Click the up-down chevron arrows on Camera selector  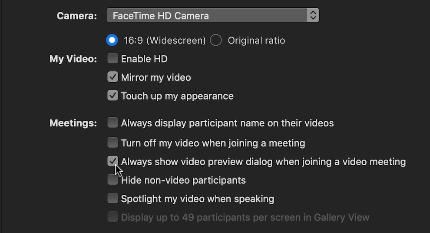pos(313,16)
